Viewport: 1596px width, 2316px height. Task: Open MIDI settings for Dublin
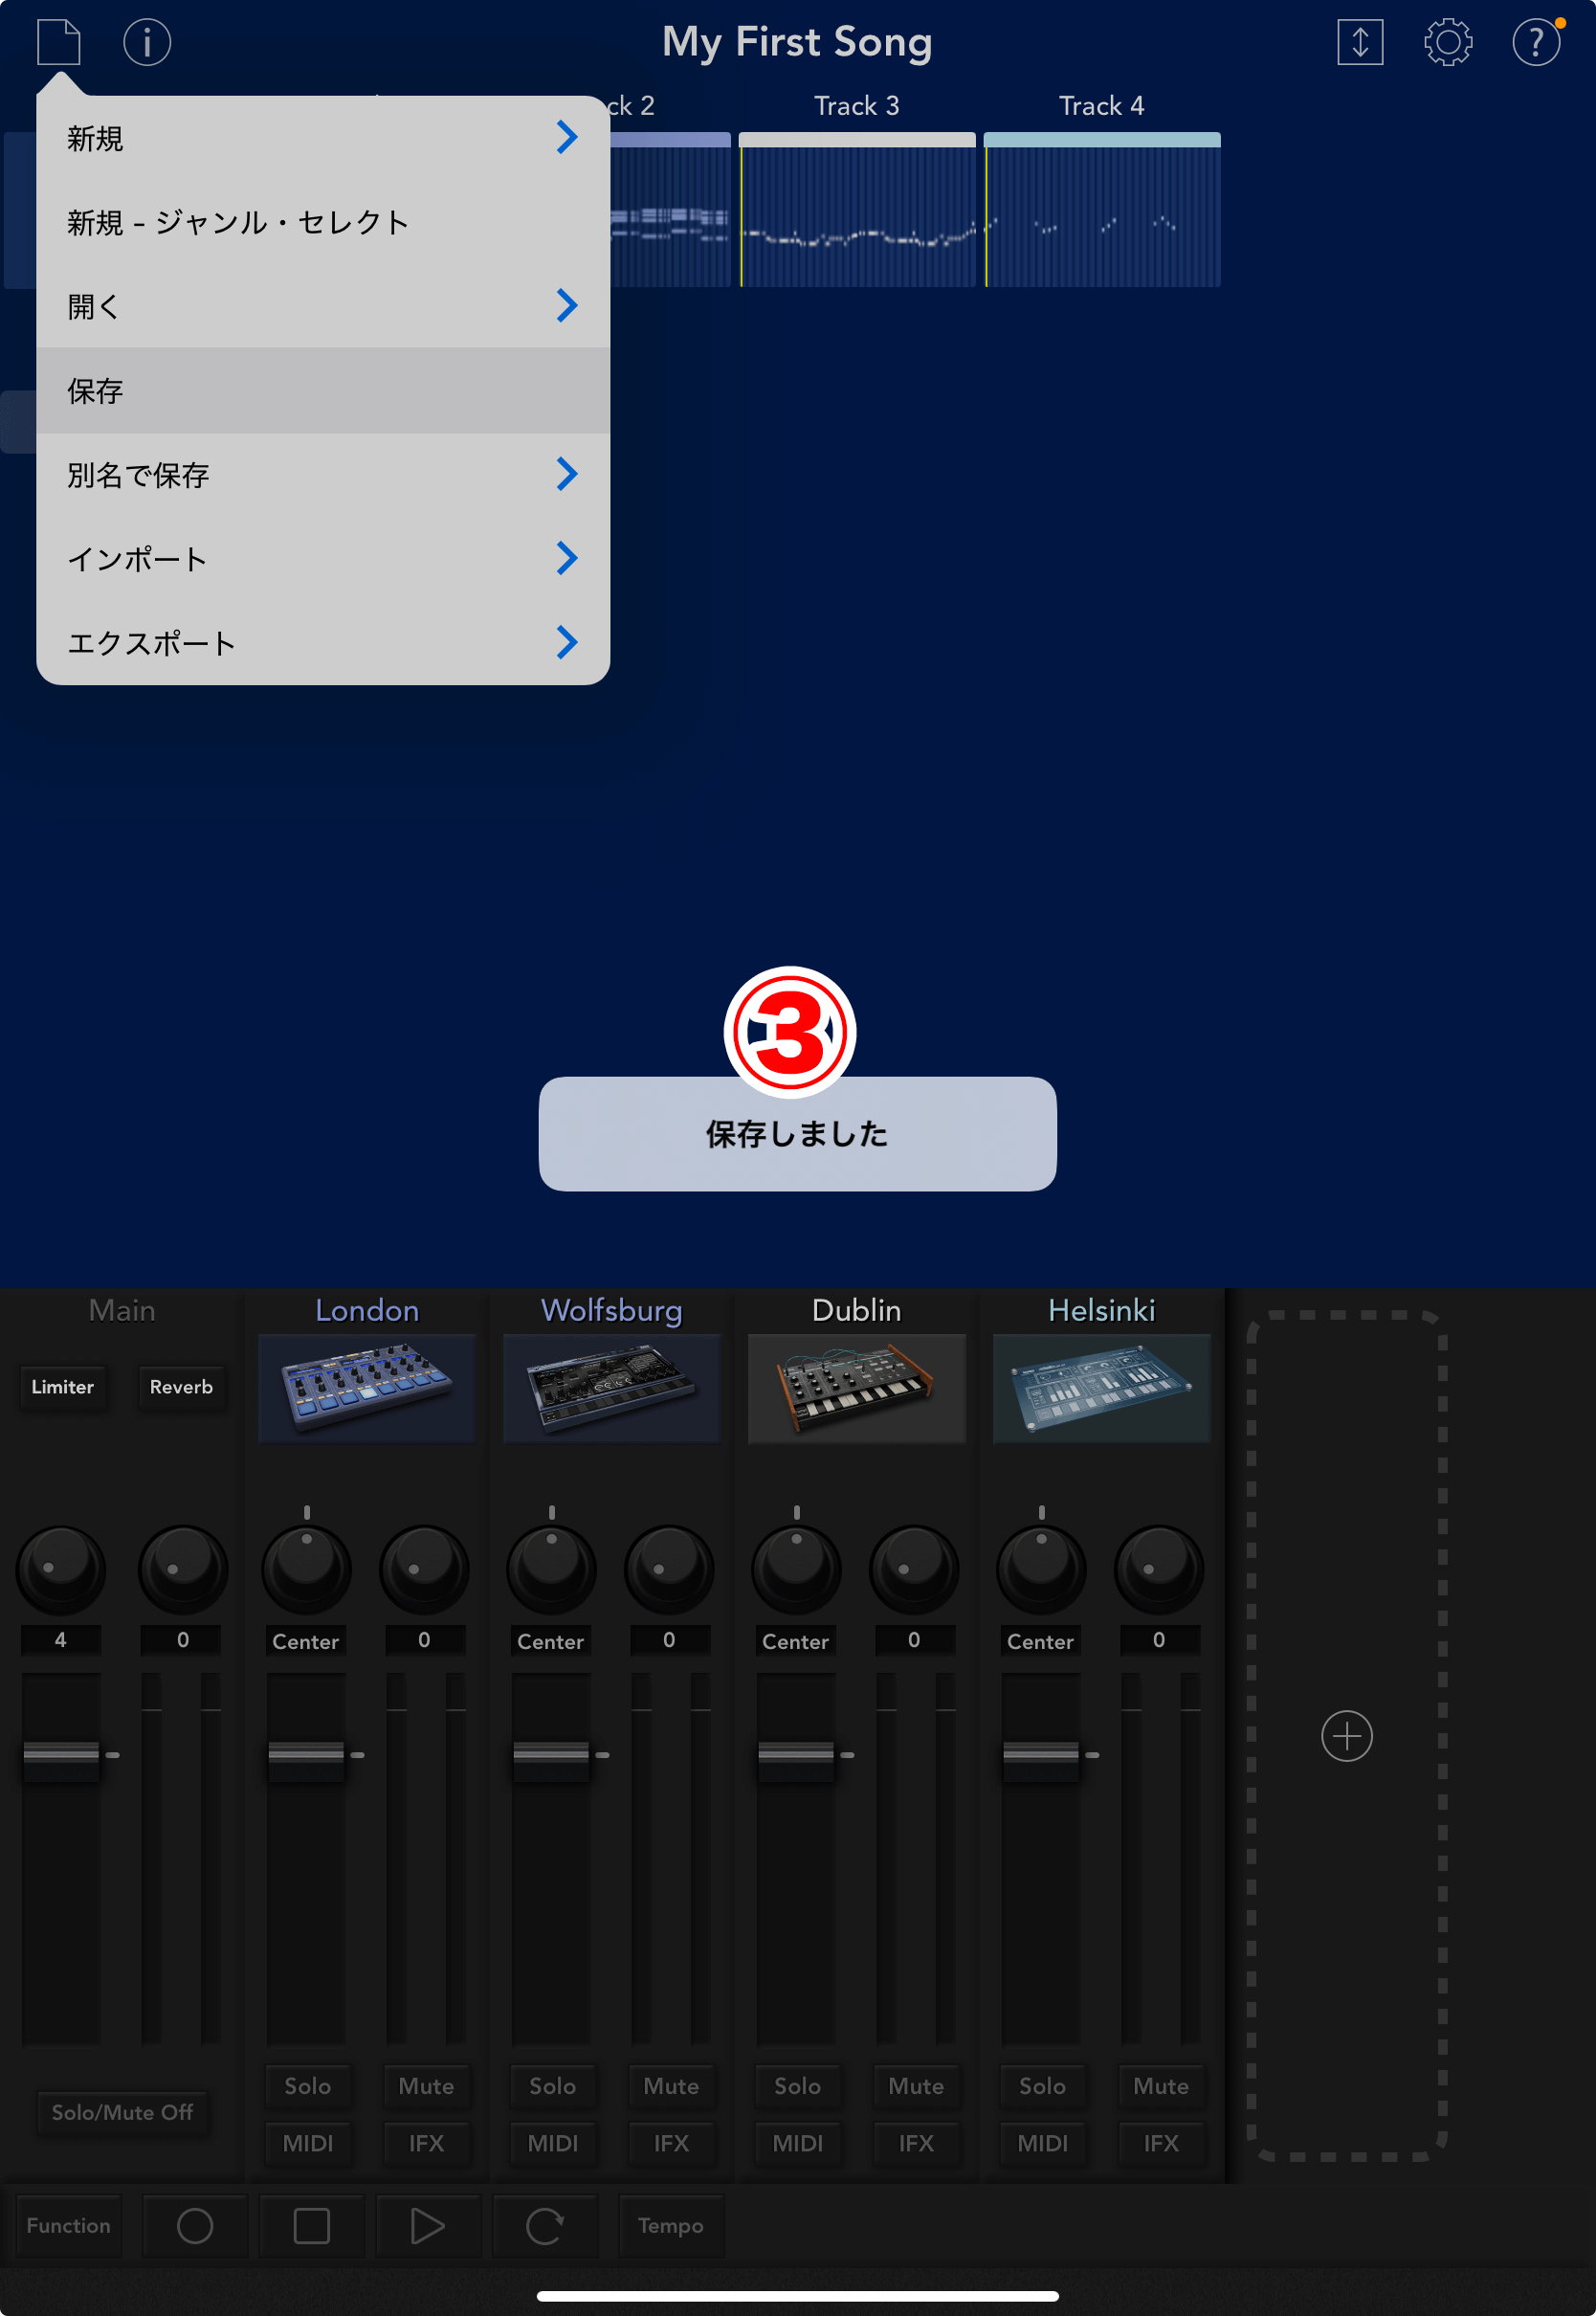coord(798,2143)
